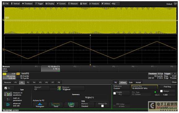Toggle the Always checkbox near Find freq
Screen dimensions: 179x113
coord(161,91)
